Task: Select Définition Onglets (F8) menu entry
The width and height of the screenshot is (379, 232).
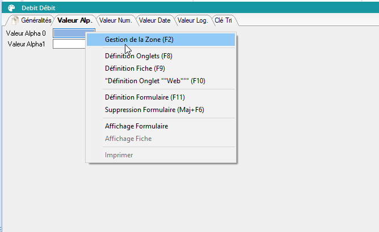Action: click(138, 56)
